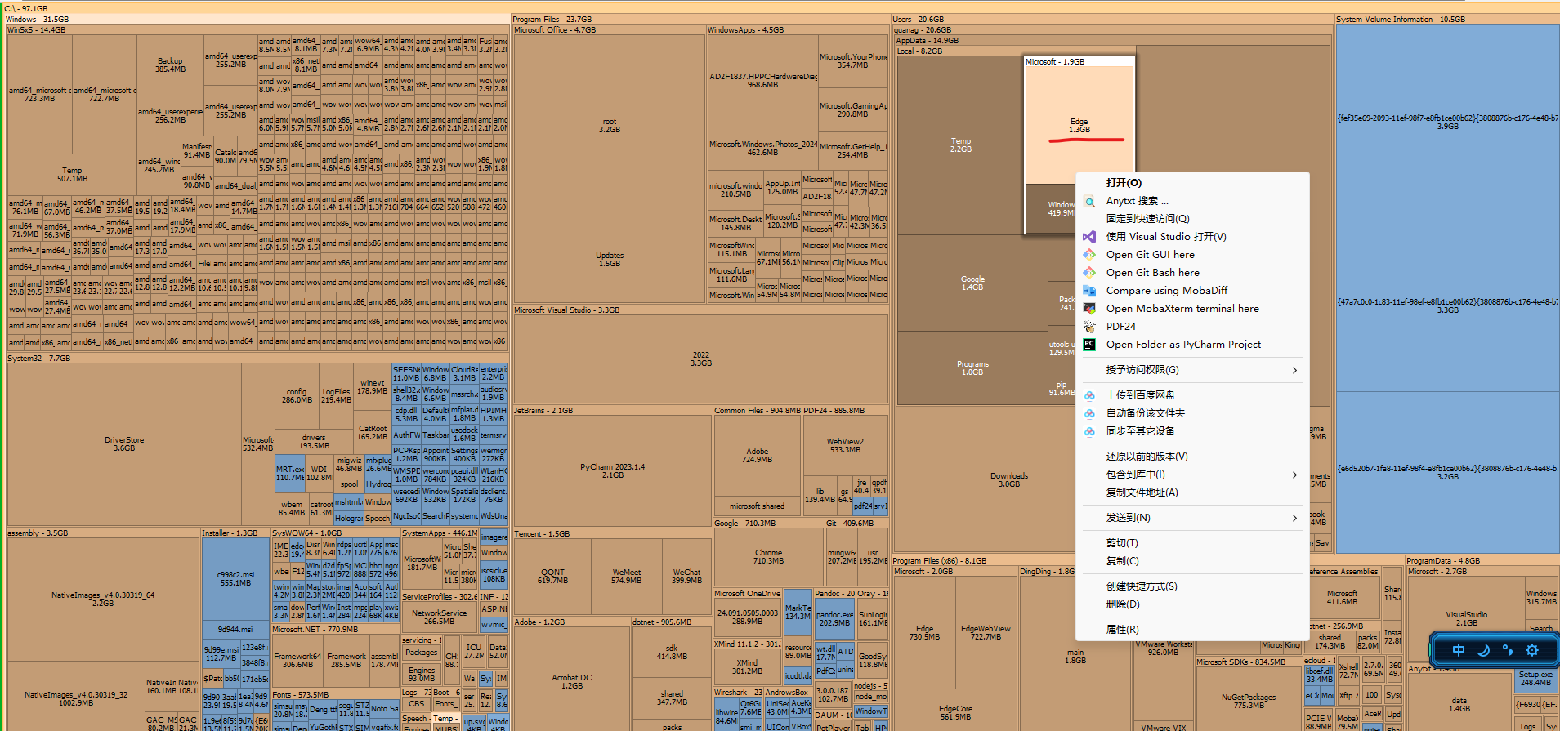Toggle the 中 Chinese/English input mode
The width and height of the screenshot is (1560, 731).
tap(1459, 650)
